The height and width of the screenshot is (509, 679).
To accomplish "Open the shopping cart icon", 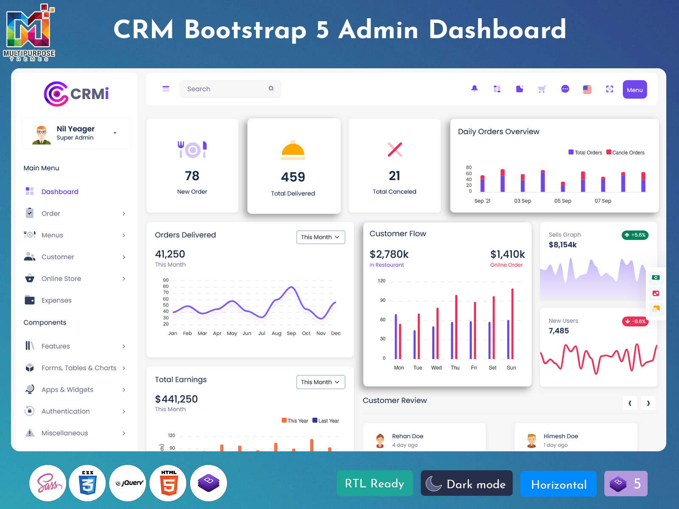I will tap(542, 89).
